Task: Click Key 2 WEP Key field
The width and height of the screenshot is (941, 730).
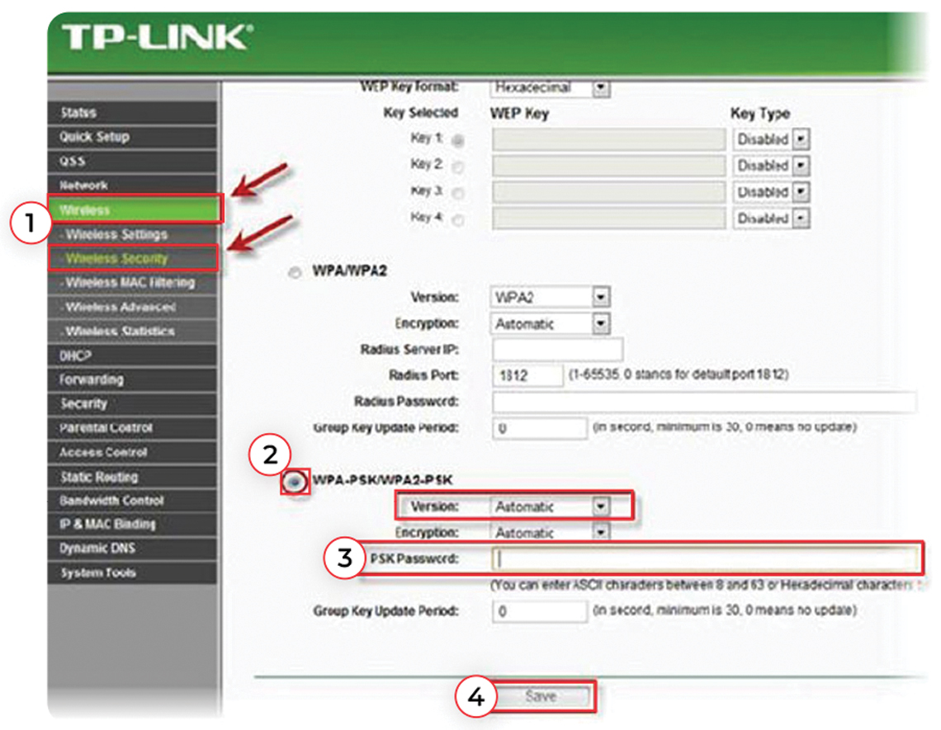Action: click(x=609, y=166)
